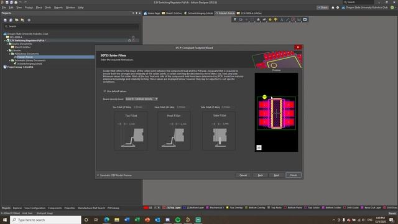Click the Task View taskbar icon
Image resolution: width=398 pixels, height=224 pixels.
[x=96, y=220]
